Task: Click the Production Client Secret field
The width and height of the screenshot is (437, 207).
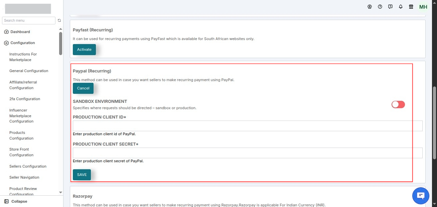Action: pyautogui.click(x=248, y=153)
